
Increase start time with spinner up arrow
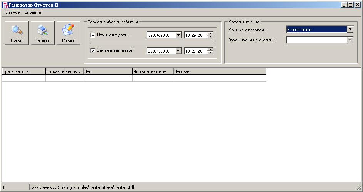click(x=210, y=33)
